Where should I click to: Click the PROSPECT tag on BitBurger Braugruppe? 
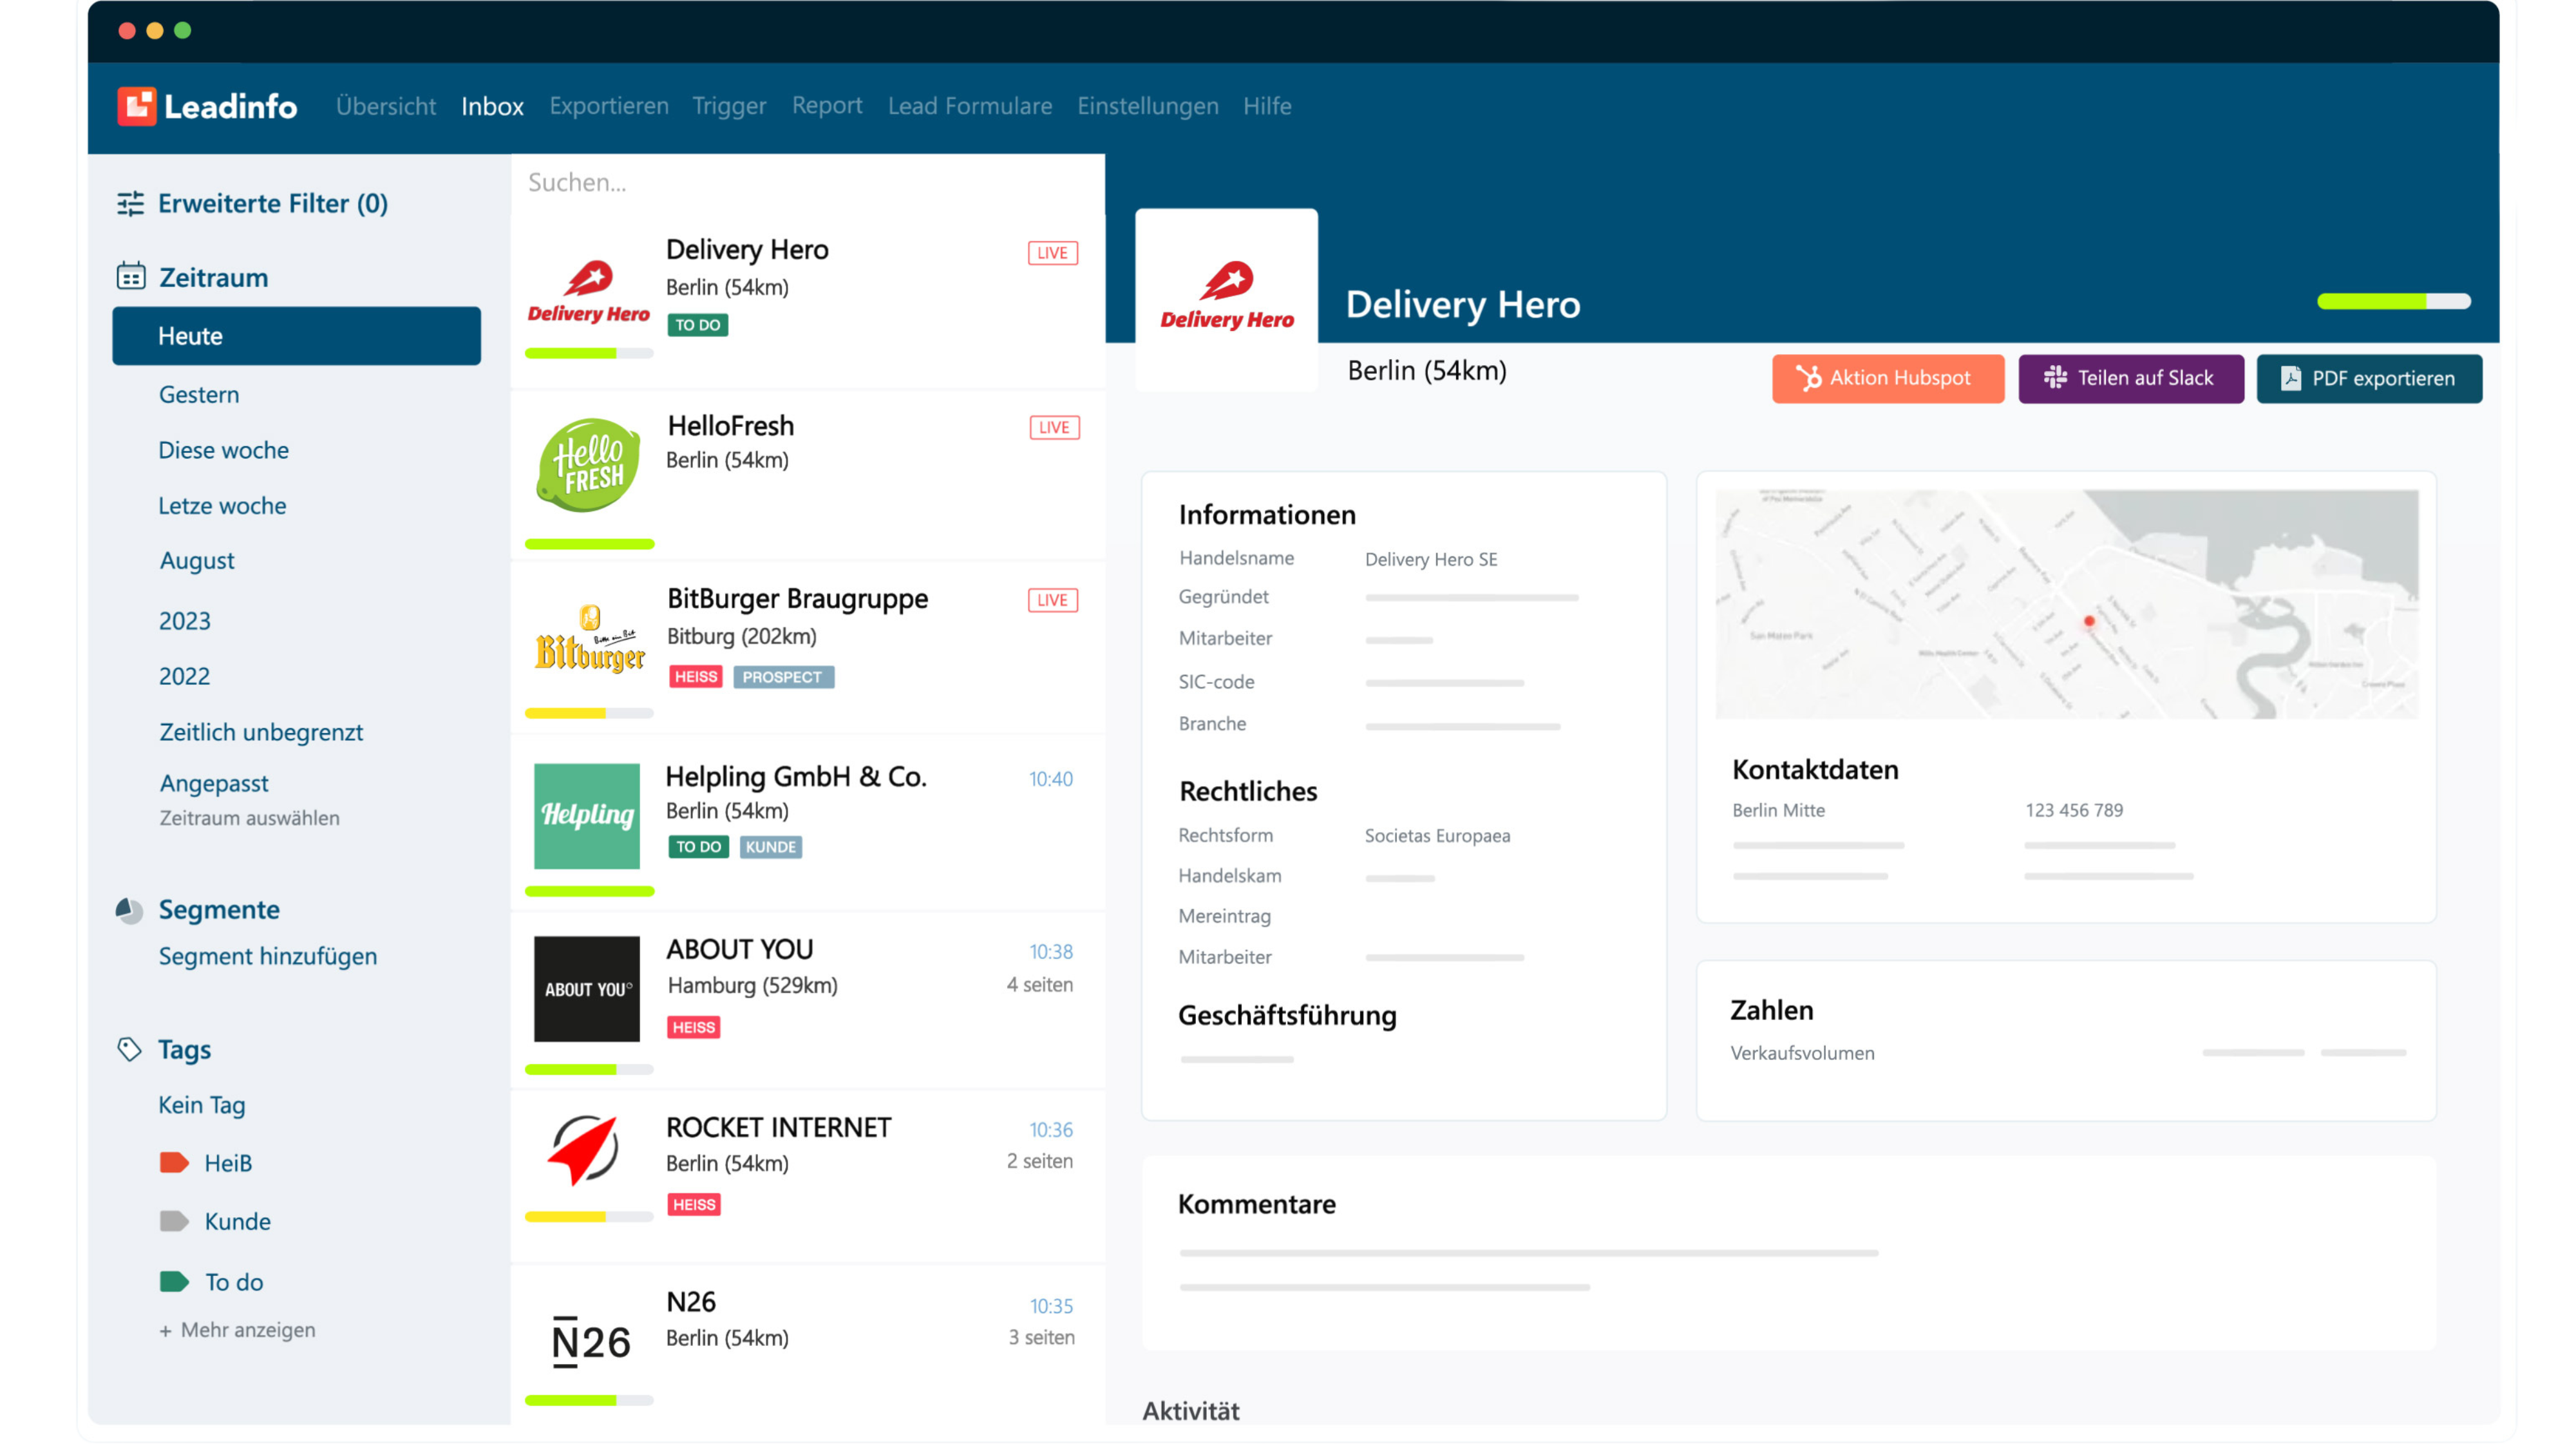[x=783, y=677]
